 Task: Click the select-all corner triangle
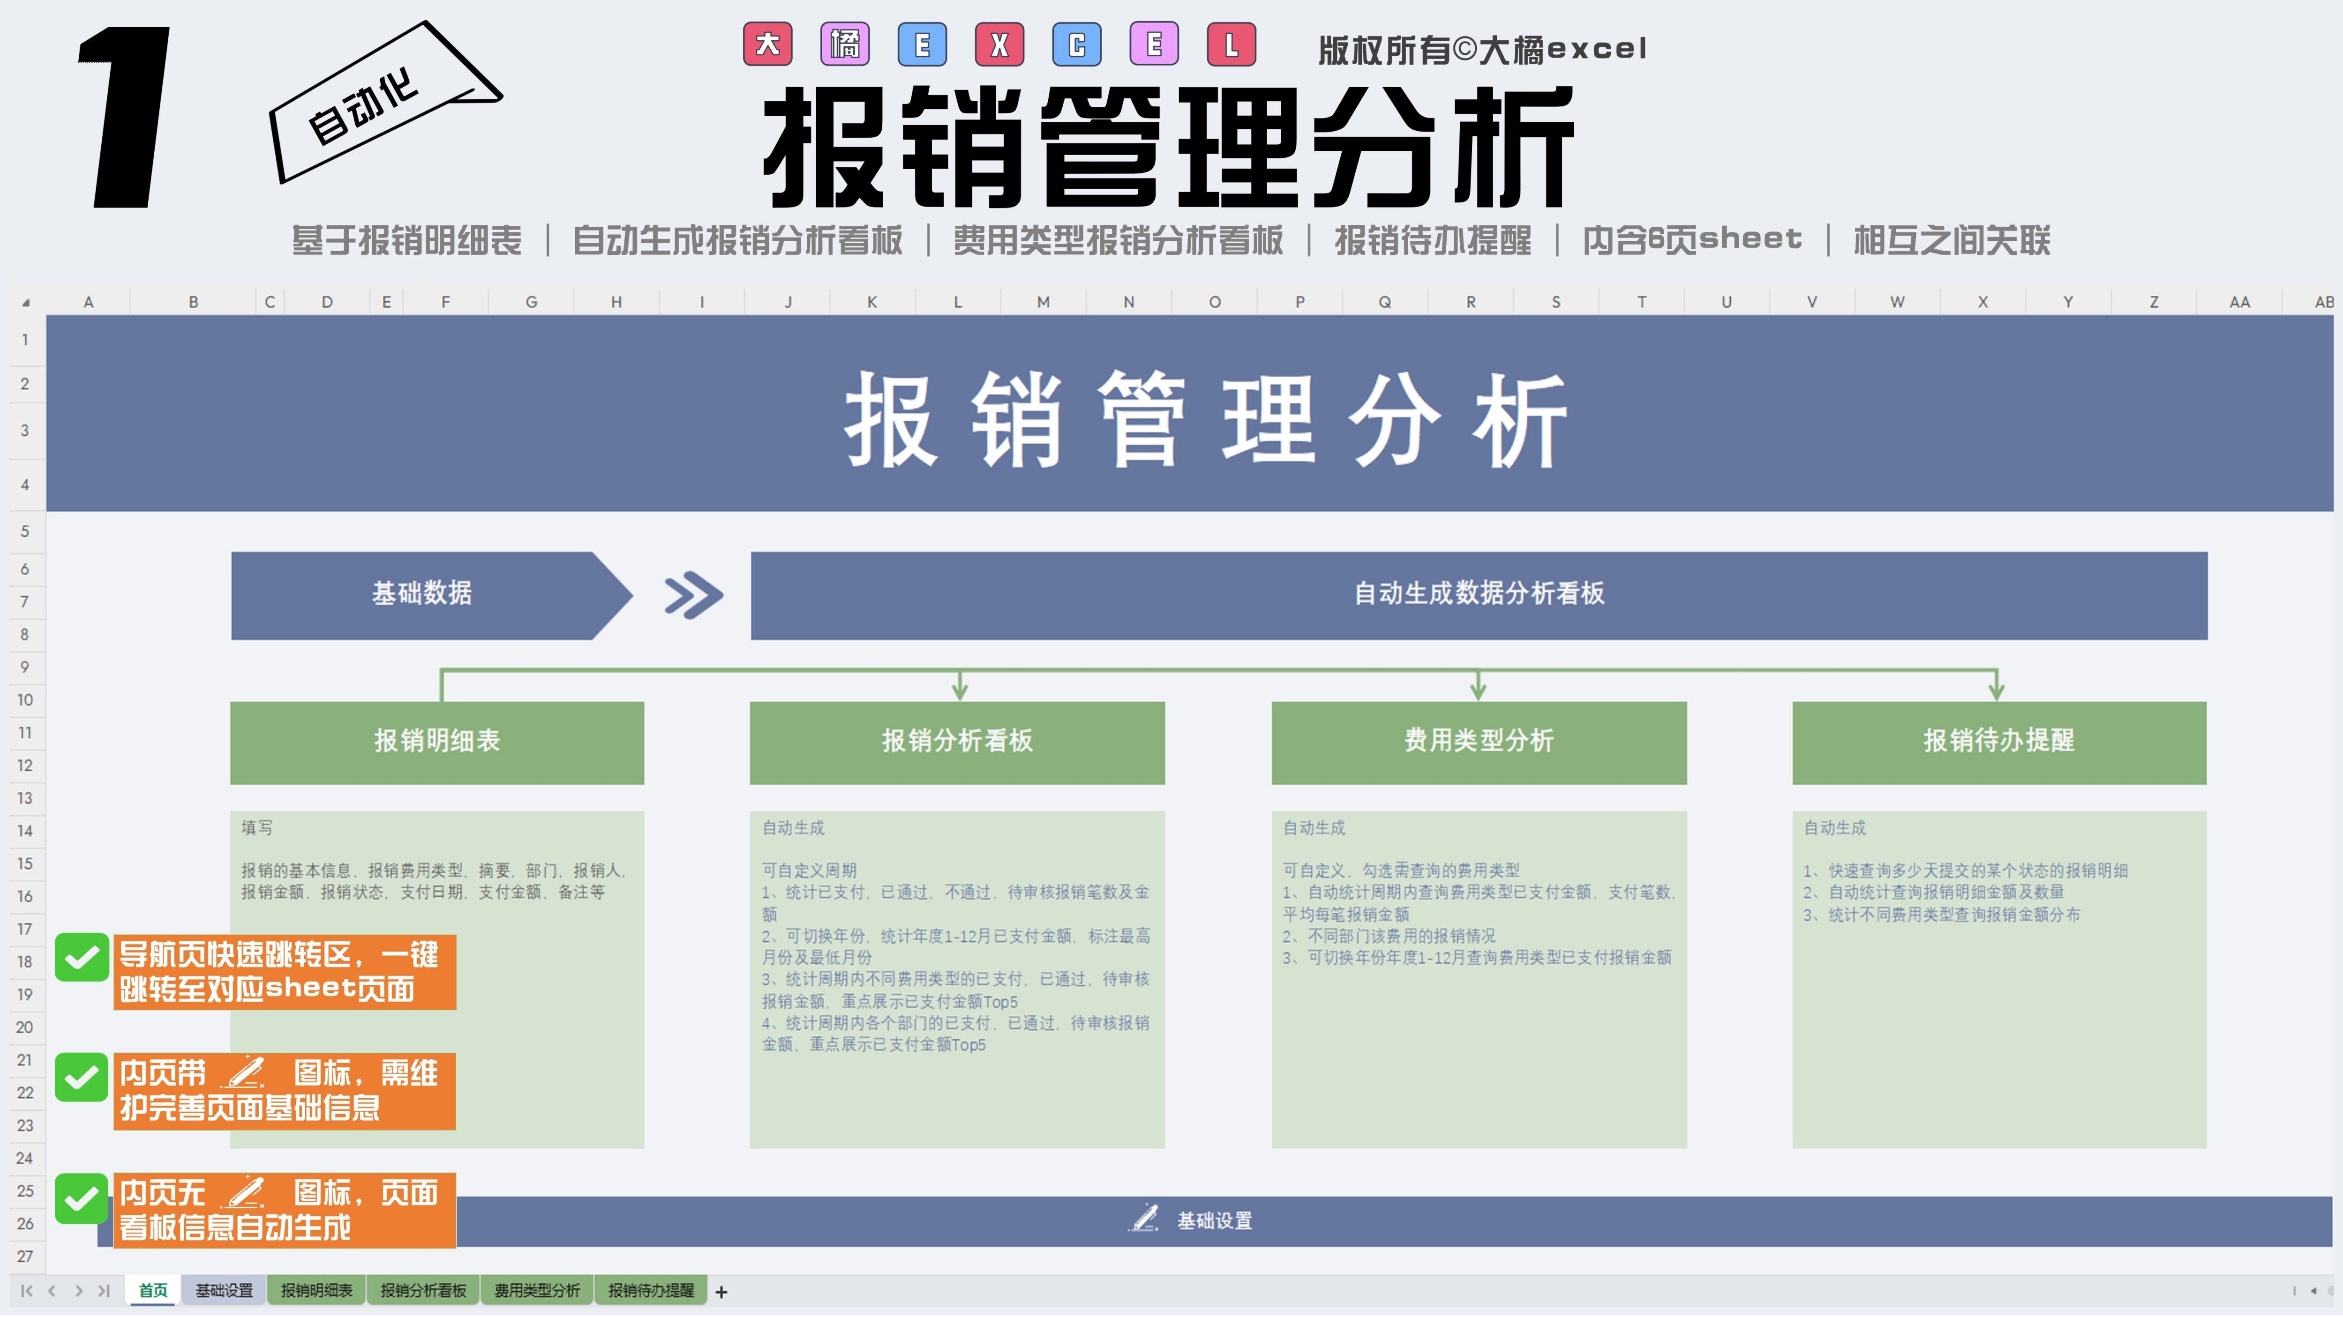[26, 303]
